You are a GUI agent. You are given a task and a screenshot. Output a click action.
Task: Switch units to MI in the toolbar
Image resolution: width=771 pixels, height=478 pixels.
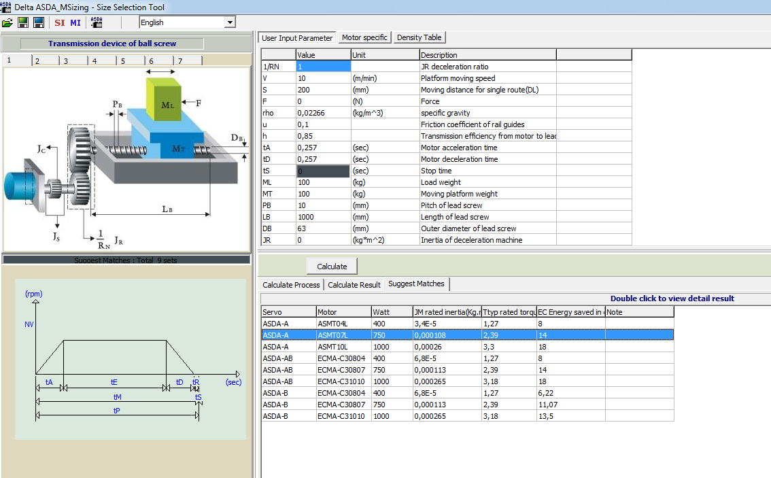coord(75,22)
